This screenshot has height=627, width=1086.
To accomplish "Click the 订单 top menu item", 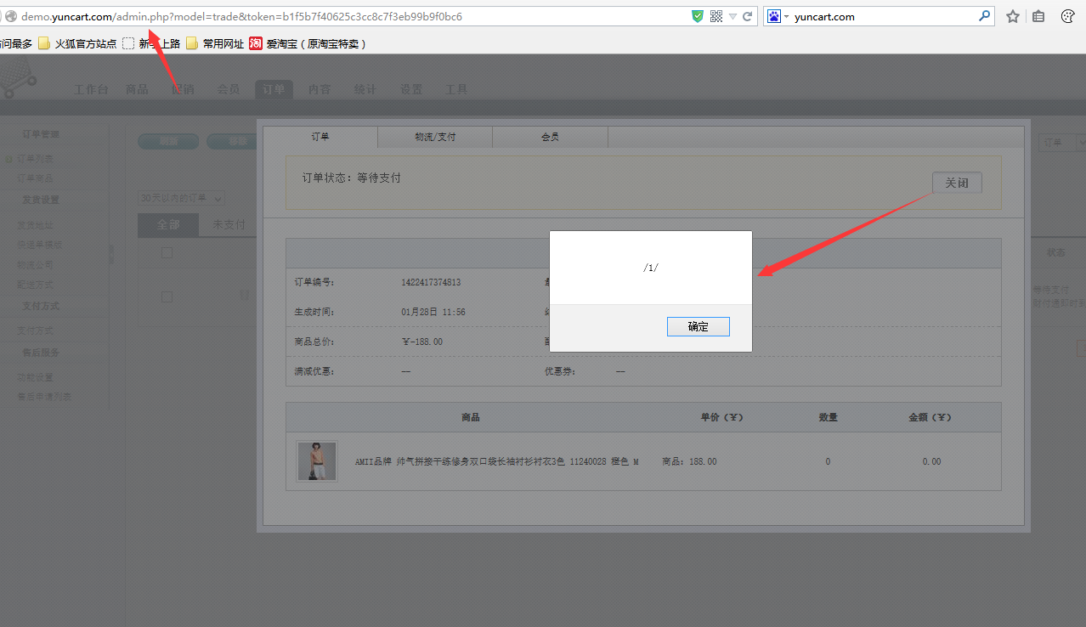I will (x=274, y=89).
